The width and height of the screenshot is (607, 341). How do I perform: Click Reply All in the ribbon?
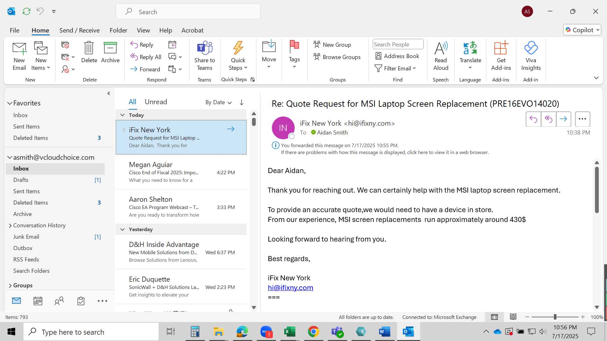click(146, 57)
